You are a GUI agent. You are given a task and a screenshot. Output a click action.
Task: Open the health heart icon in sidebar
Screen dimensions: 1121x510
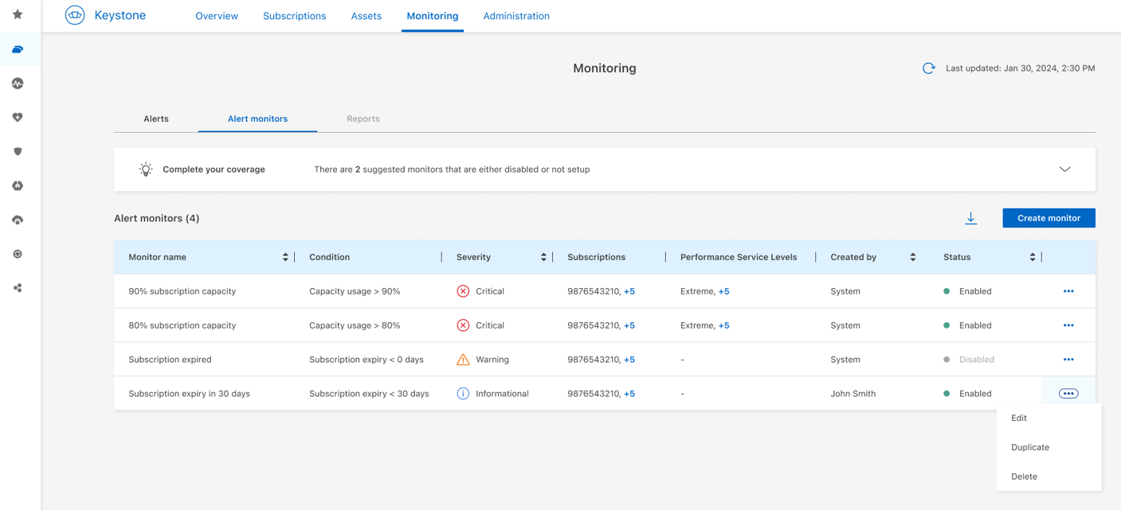(x=18, y=117)
